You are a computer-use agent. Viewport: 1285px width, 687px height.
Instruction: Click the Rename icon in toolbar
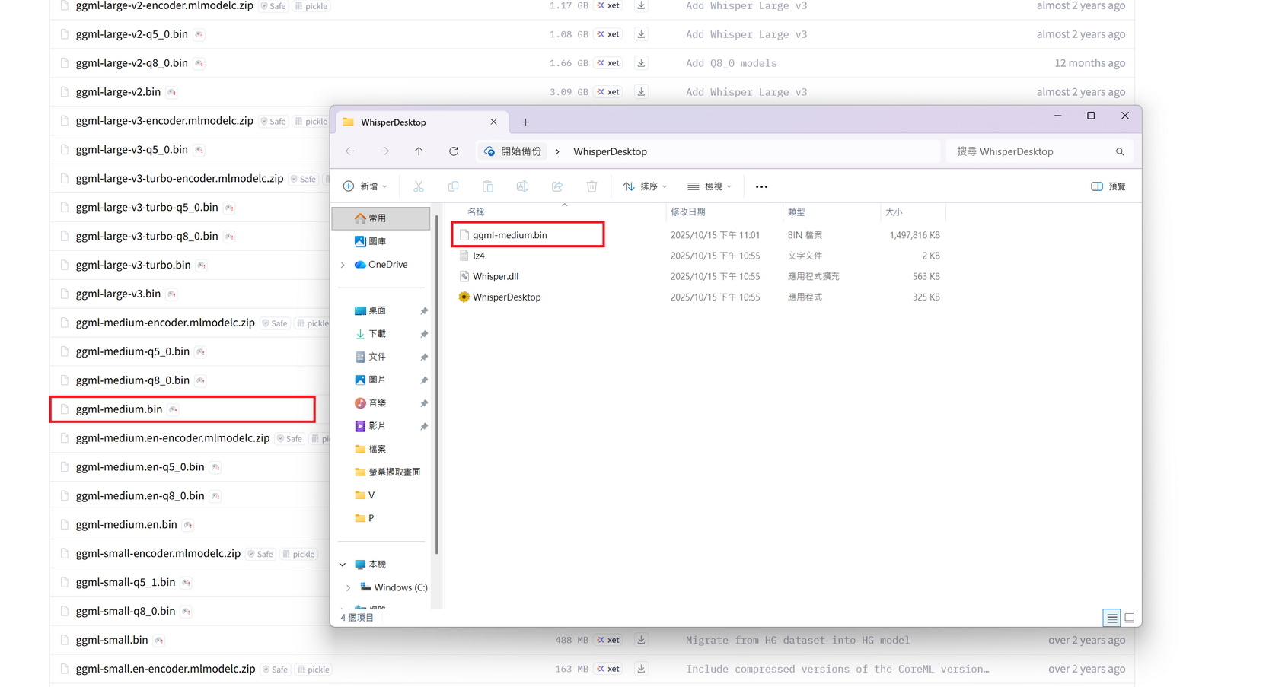pyautogui.click(x=522, y=186)
